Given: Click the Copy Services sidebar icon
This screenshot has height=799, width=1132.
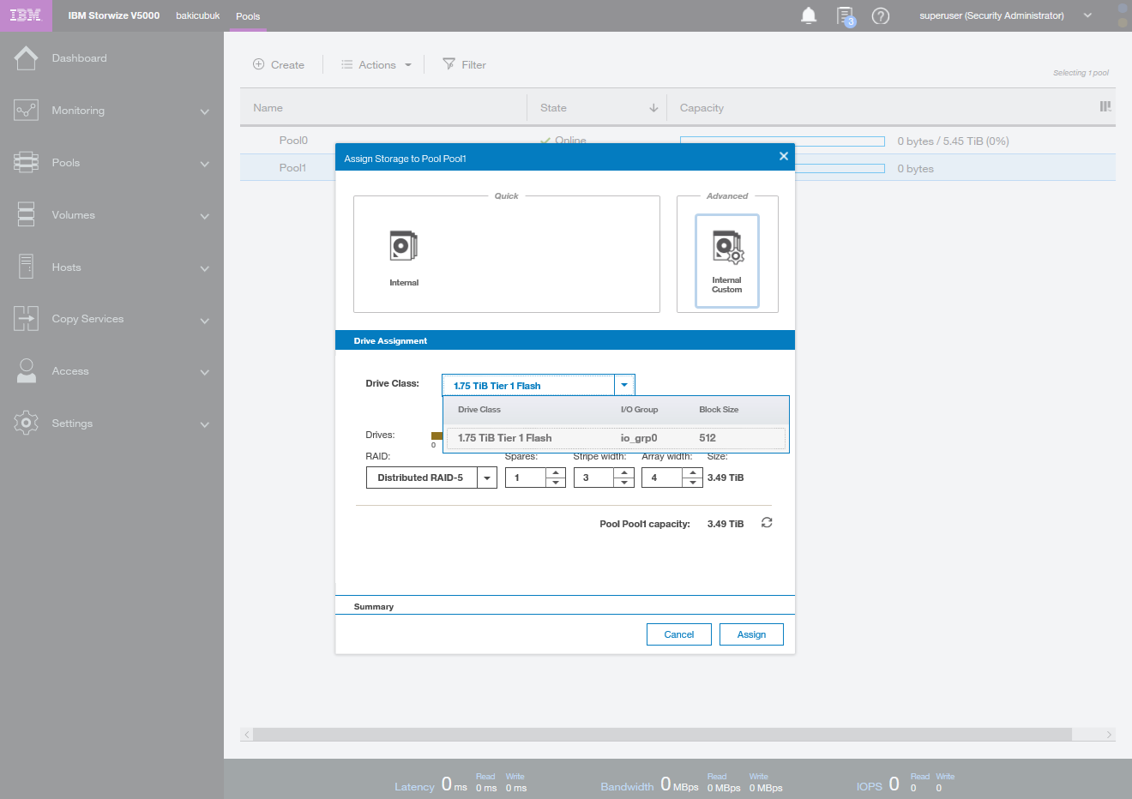Looking at the screenshot, I should coord(26,318).
